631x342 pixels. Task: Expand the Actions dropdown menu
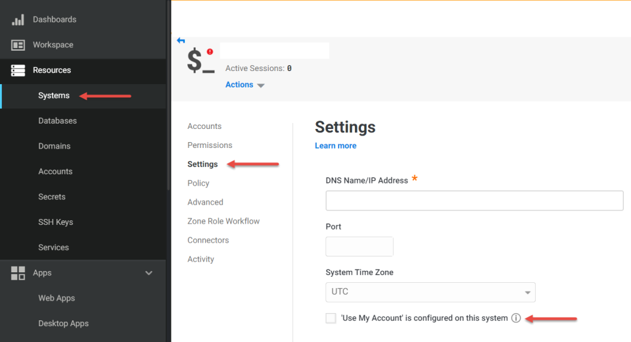[x=245, y=85]
